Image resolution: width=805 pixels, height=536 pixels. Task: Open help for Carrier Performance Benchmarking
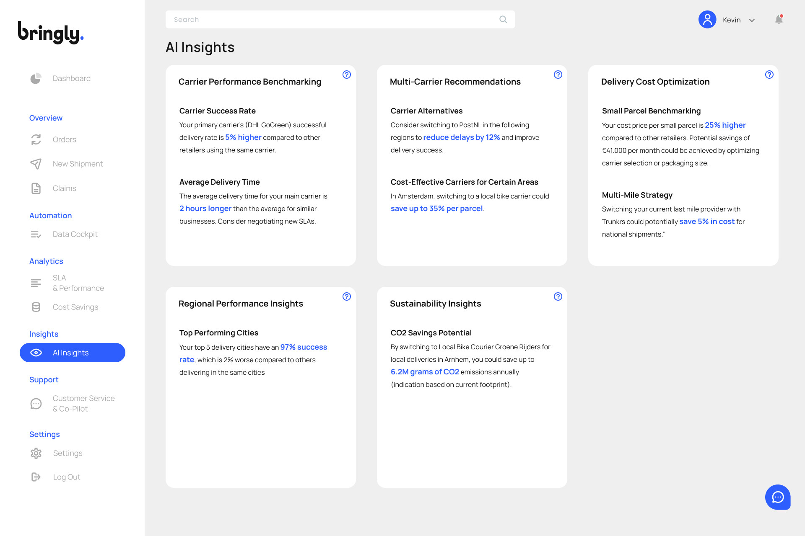(346, 75)
